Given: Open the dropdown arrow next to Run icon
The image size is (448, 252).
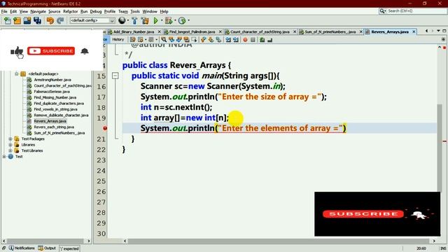Looking at the screenshot, I should click(x=162, y=20).
